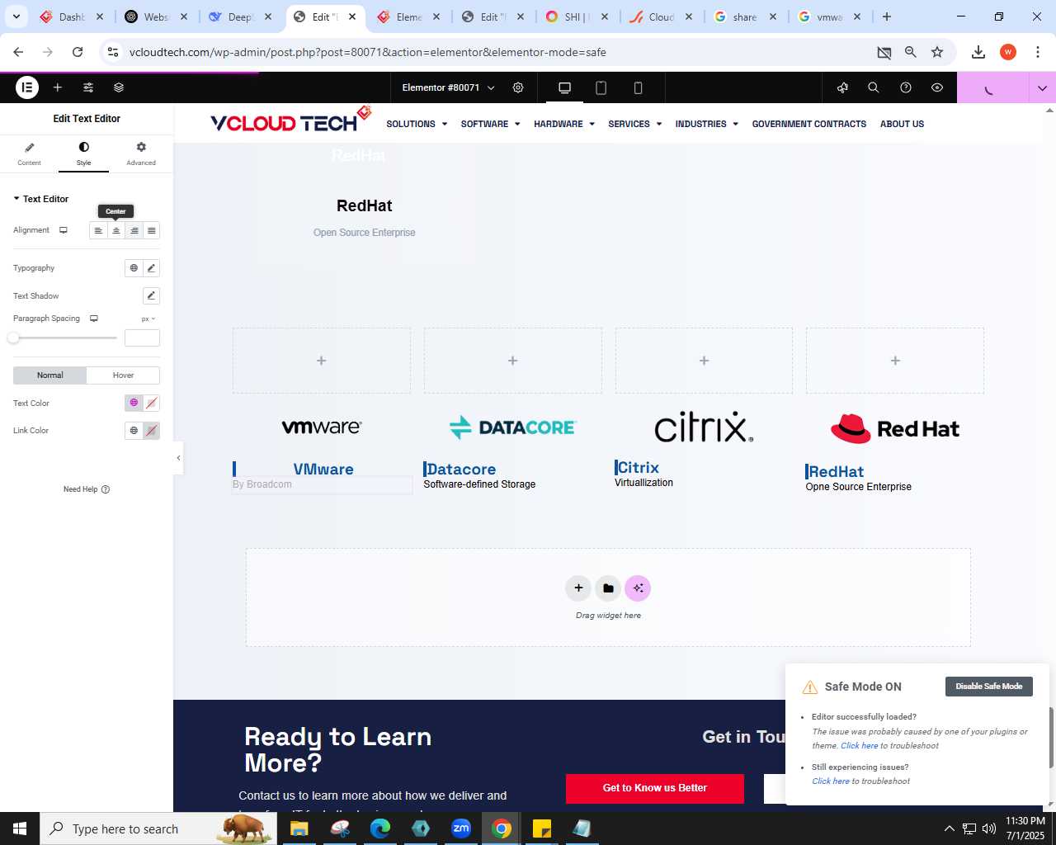This screenshot has width=1056, height=845.
Task: Align text right
Action: point(134,230)
